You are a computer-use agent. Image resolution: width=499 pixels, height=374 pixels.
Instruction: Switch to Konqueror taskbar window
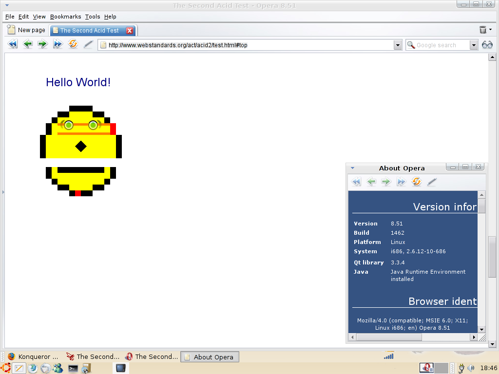click(33, 357)
